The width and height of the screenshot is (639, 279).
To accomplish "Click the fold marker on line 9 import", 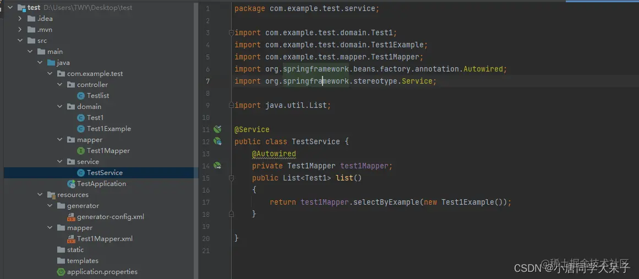I will 231,106.
